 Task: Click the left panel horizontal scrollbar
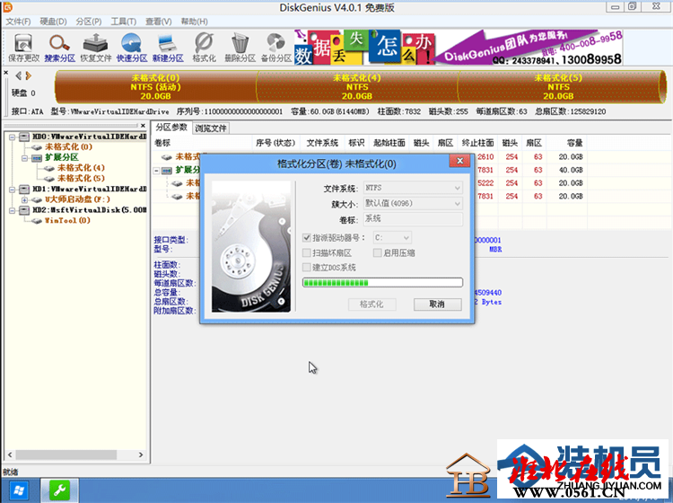66,454
